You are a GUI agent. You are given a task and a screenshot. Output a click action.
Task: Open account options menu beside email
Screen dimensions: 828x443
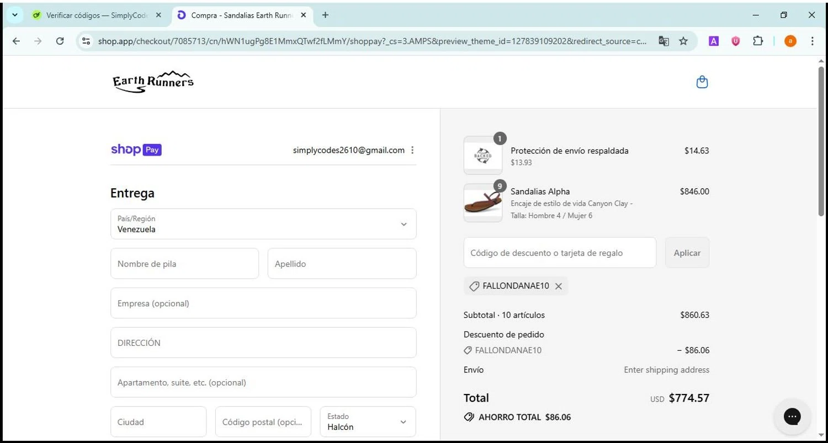click(x=412, y=150)
